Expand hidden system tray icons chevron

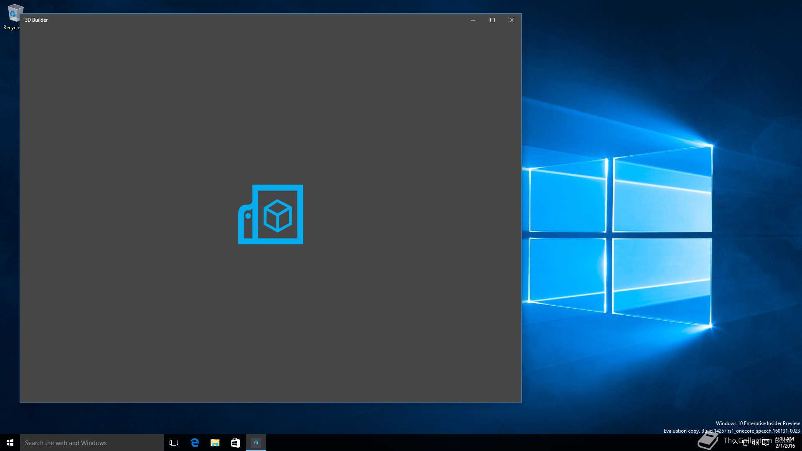pos(735,443)
